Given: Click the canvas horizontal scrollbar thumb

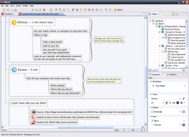Looking at the screenshot, I should click(x=85, y=127).
